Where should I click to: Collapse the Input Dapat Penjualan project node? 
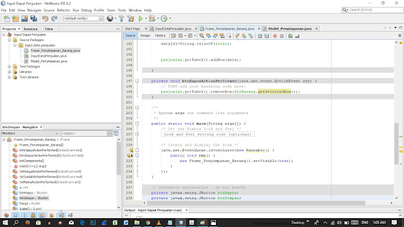pyautogui.click(x=4, y=35)
